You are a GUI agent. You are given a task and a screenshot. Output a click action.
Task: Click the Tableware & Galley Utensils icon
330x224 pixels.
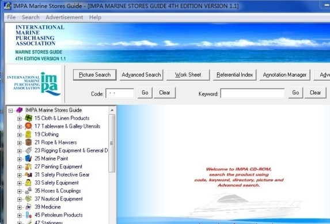click(x=28, y=126)
